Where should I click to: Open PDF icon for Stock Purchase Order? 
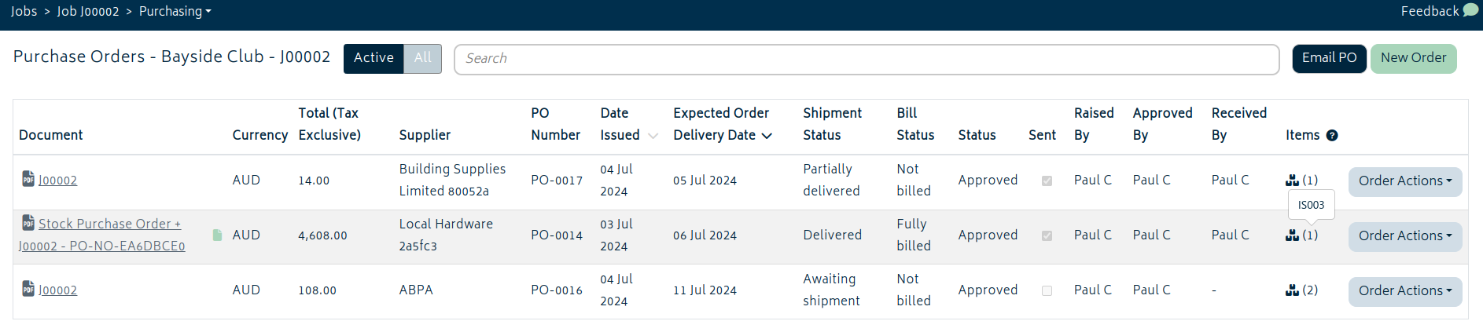(x=28, y=223)
